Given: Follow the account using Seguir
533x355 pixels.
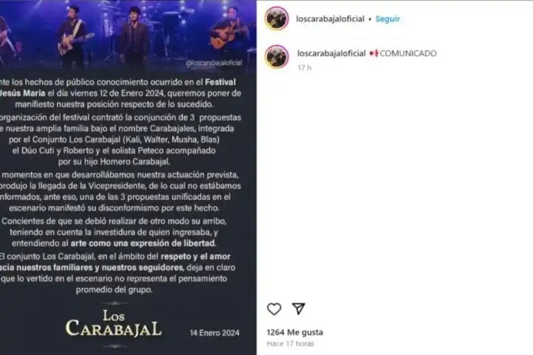Looking at the screenshot, I should click(387, 19).
